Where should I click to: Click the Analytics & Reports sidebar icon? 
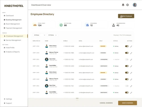tap(5, 52)
